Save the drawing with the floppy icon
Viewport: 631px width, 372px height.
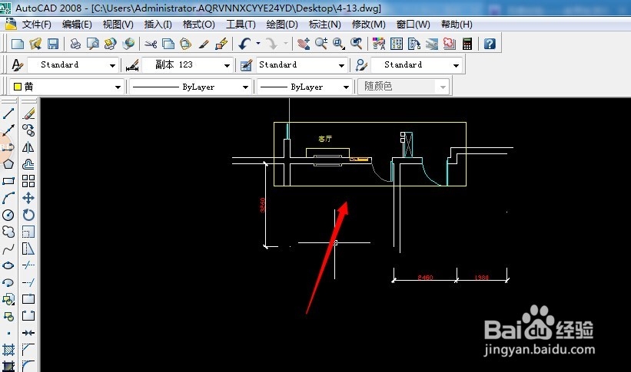click(x=53, y=44)
